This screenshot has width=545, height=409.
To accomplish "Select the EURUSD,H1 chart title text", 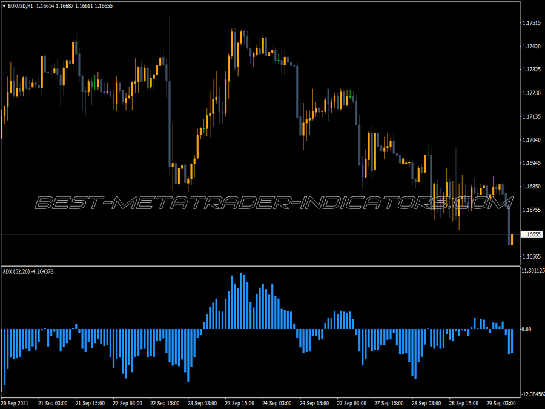I will (20, 6).
